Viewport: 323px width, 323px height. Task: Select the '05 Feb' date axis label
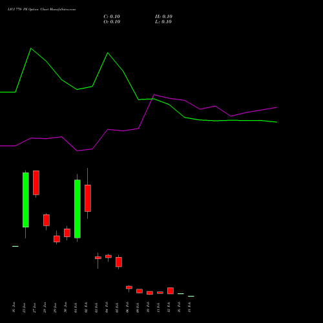117,307
